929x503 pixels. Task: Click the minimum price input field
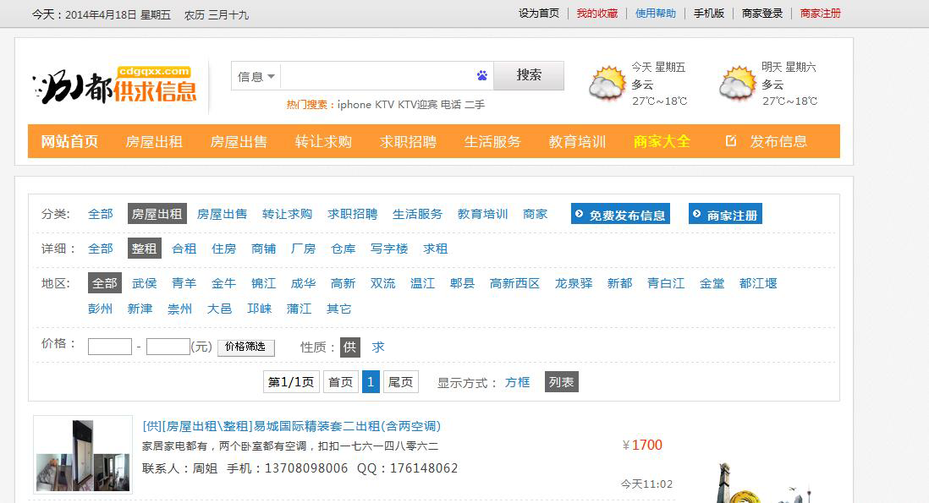point(110,347)
